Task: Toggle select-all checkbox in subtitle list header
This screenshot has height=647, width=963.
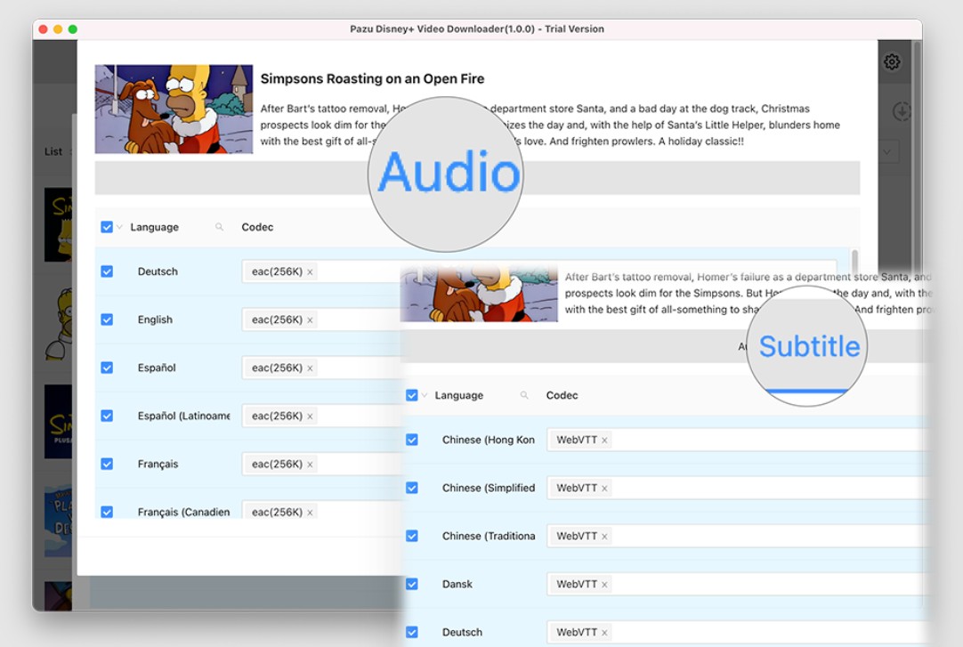Action: [412, 395]
